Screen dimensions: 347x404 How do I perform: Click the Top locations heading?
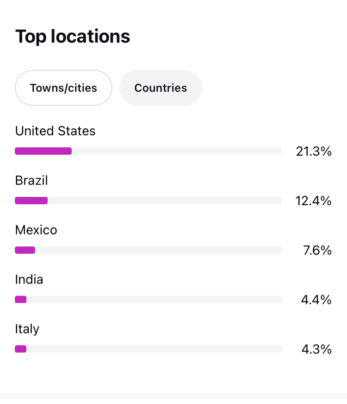73,36
